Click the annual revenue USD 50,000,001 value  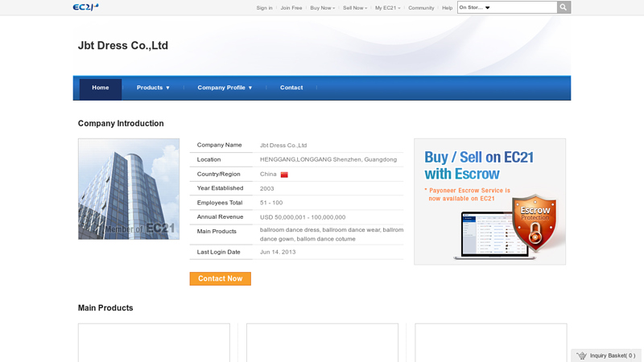[303, 217]
